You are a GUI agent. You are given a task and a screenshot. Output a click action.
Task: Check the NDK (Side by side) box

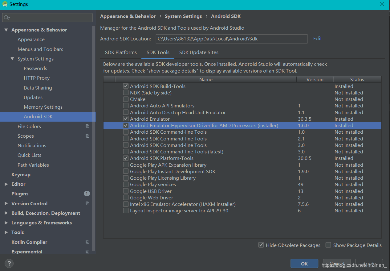126,93
